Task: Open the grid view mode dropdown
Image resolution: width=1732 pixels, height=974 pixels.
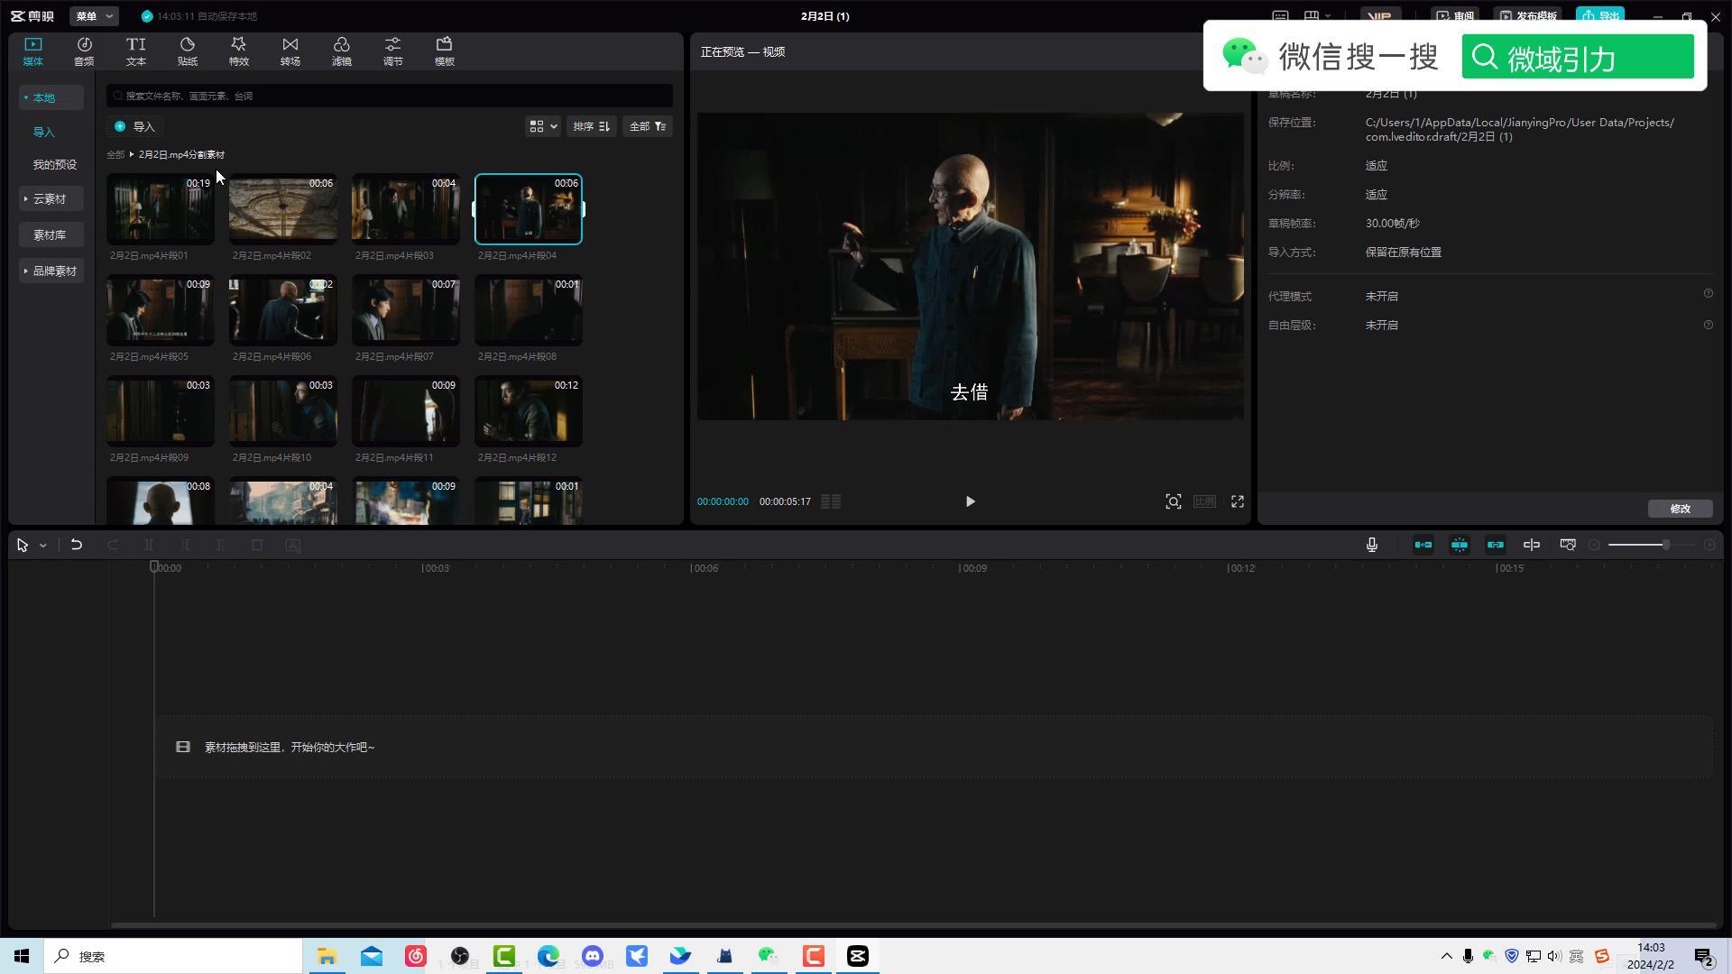Action: tap(543, 126)
